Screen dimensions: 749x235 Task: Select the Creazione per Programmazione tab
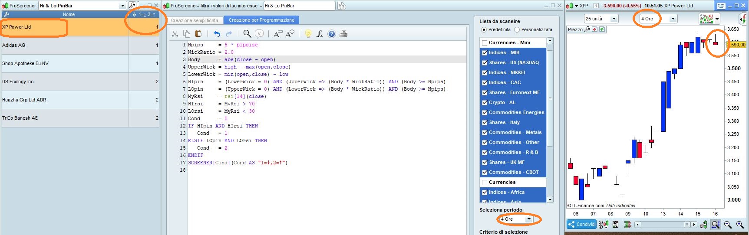[x=261, y=20]
